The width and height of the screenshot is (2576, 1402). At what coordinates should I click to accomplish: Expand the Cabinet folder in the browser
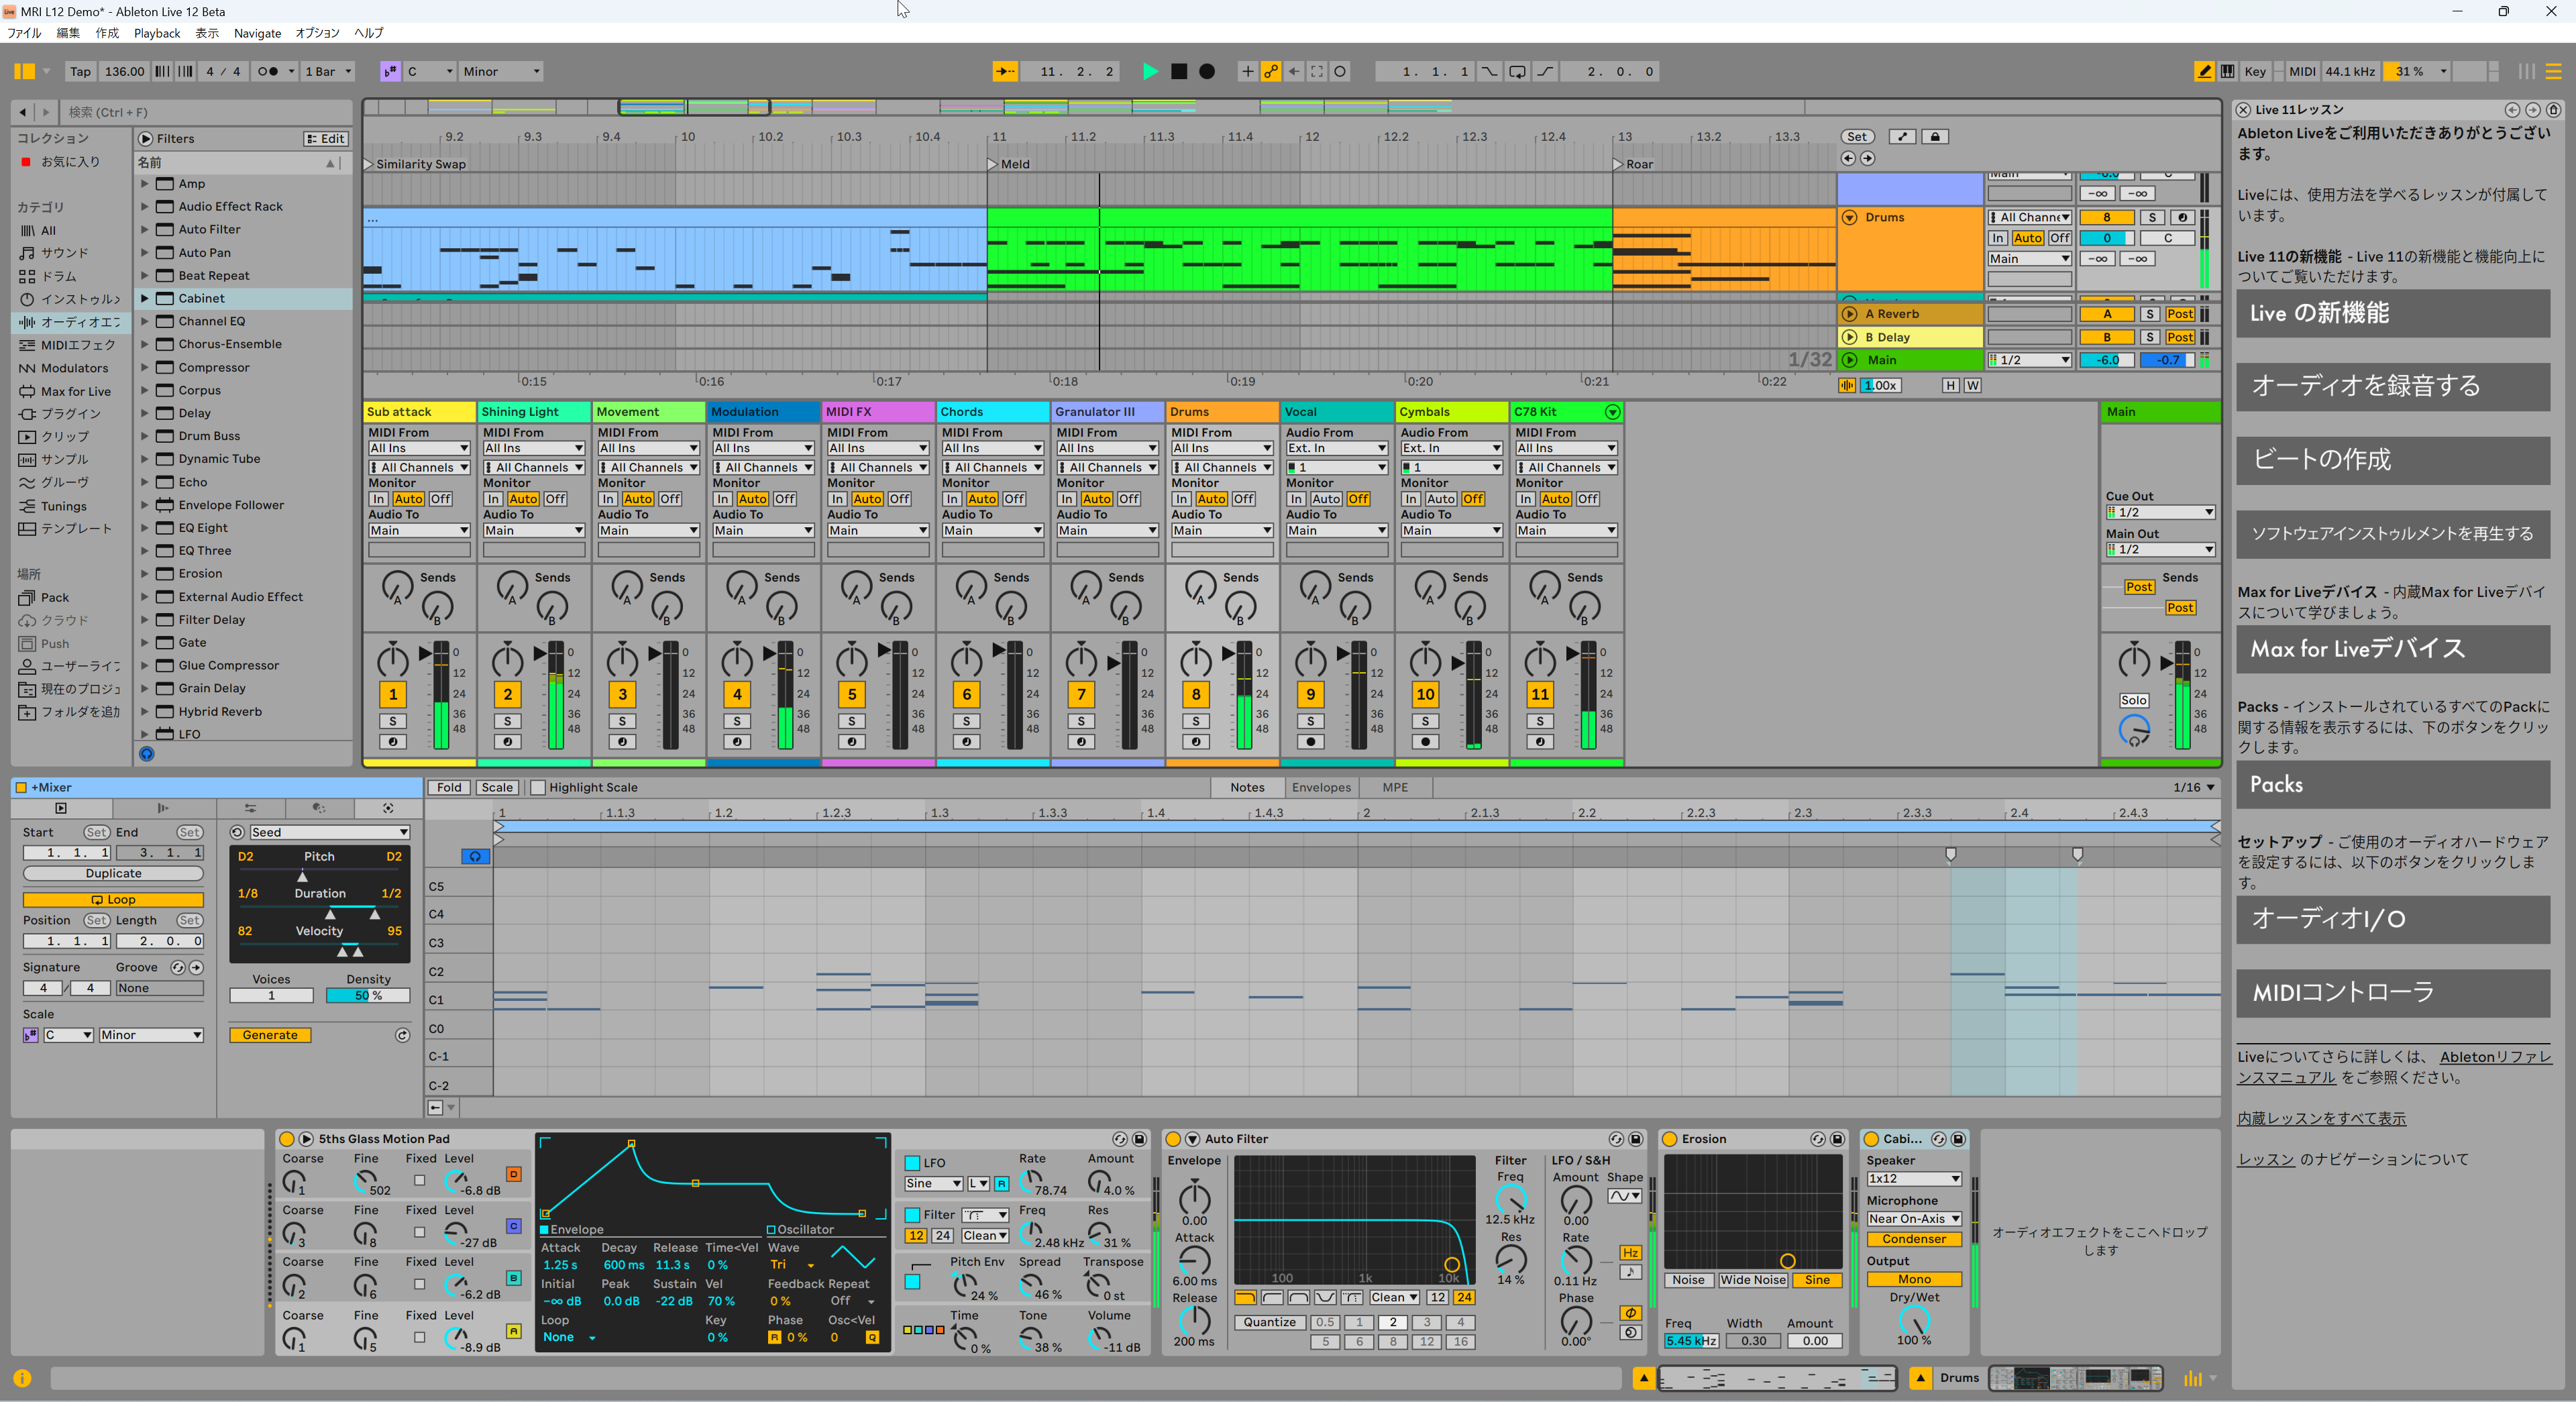[145, 298]
